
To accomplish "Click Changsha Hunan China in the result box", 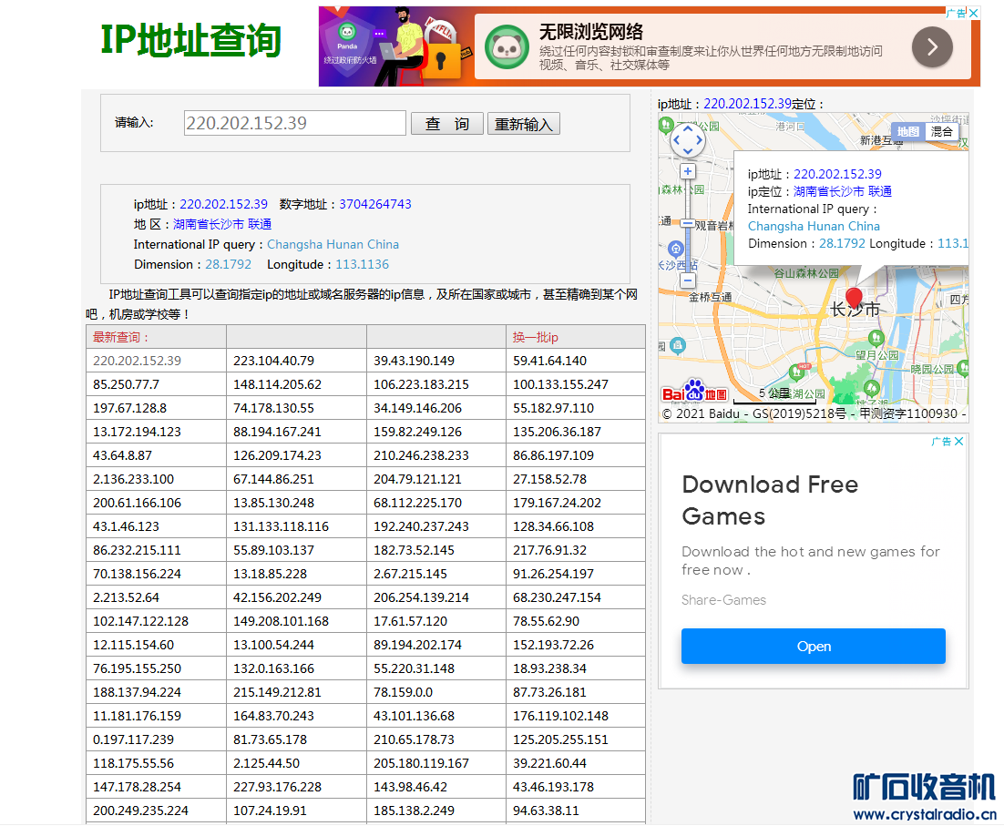I will (x=333, y=244).
